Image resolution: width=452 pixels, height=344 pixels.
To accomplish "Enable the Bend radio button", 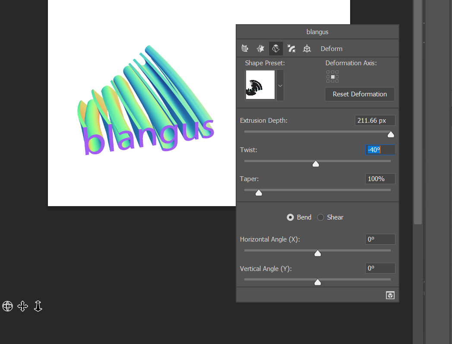I will click(x=291, y=217).
